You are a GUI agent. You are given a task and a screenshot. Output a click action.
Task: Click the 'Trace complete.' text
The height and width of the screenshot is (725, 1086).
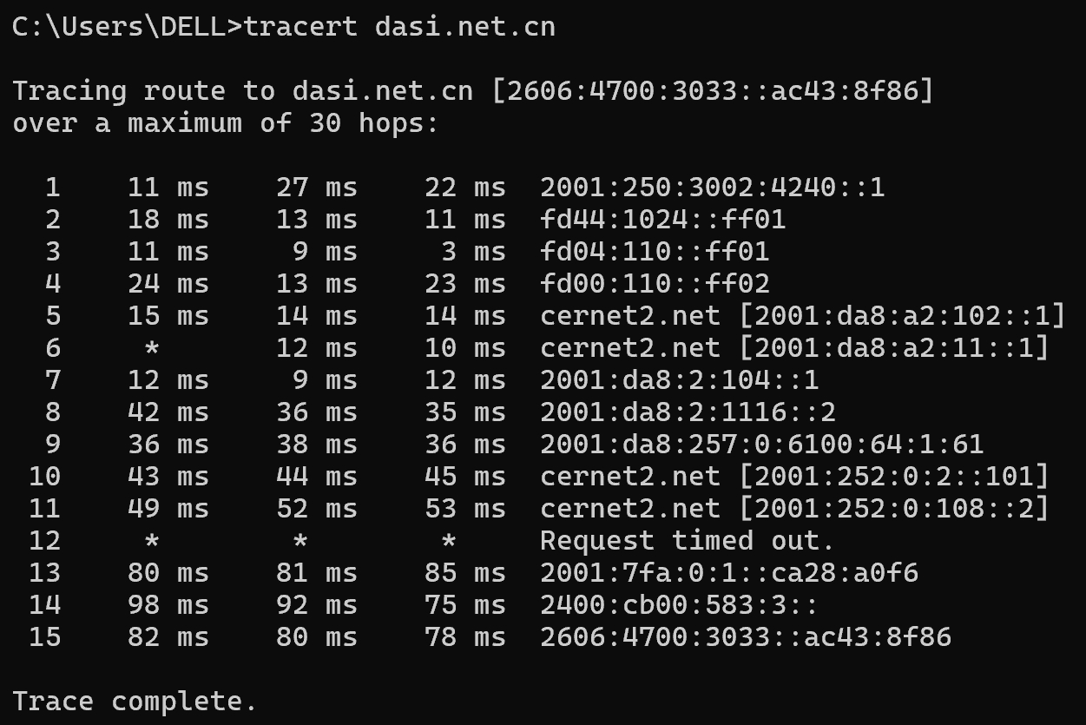coord(135,702)
